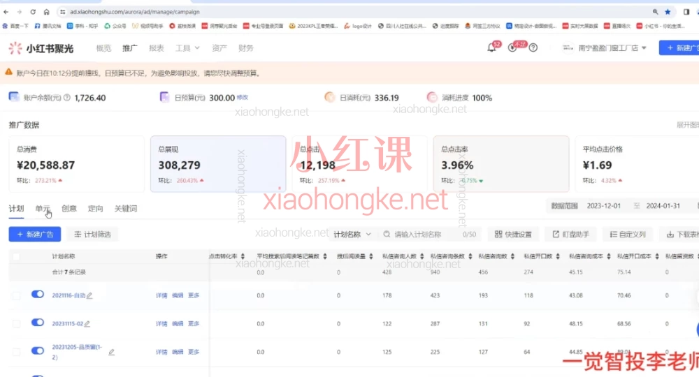The width and height of the screenshot is (699, 377).
Task: Edit the 20231205-品质窗 plan name pencil icon
Action: (111, 352)
